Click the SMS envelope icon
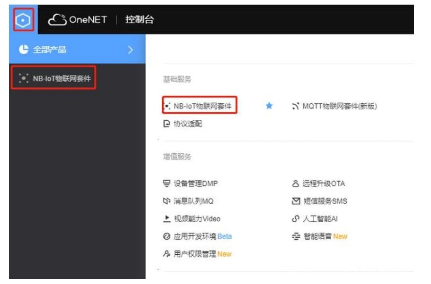The image size is (431, 284). pyautogui.click(x=296, y=201)
